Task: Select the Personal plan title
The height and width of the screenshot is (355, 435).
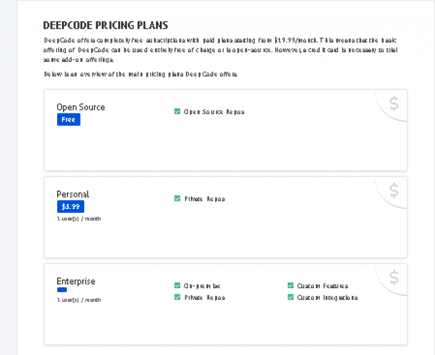Action: pos(73,194)
